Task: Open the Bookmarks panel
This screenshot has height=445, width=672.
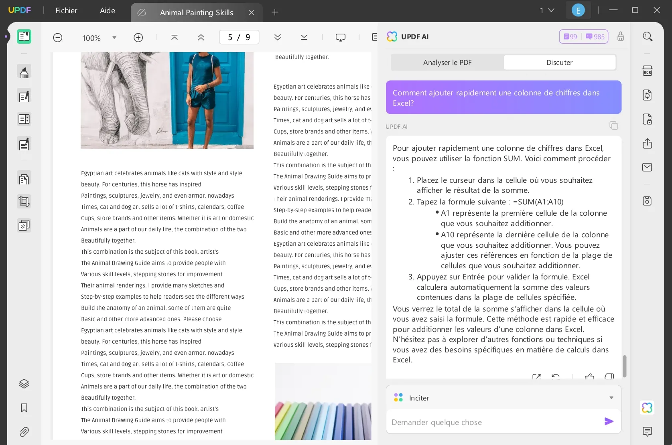Action: click(x=24, y=408)
